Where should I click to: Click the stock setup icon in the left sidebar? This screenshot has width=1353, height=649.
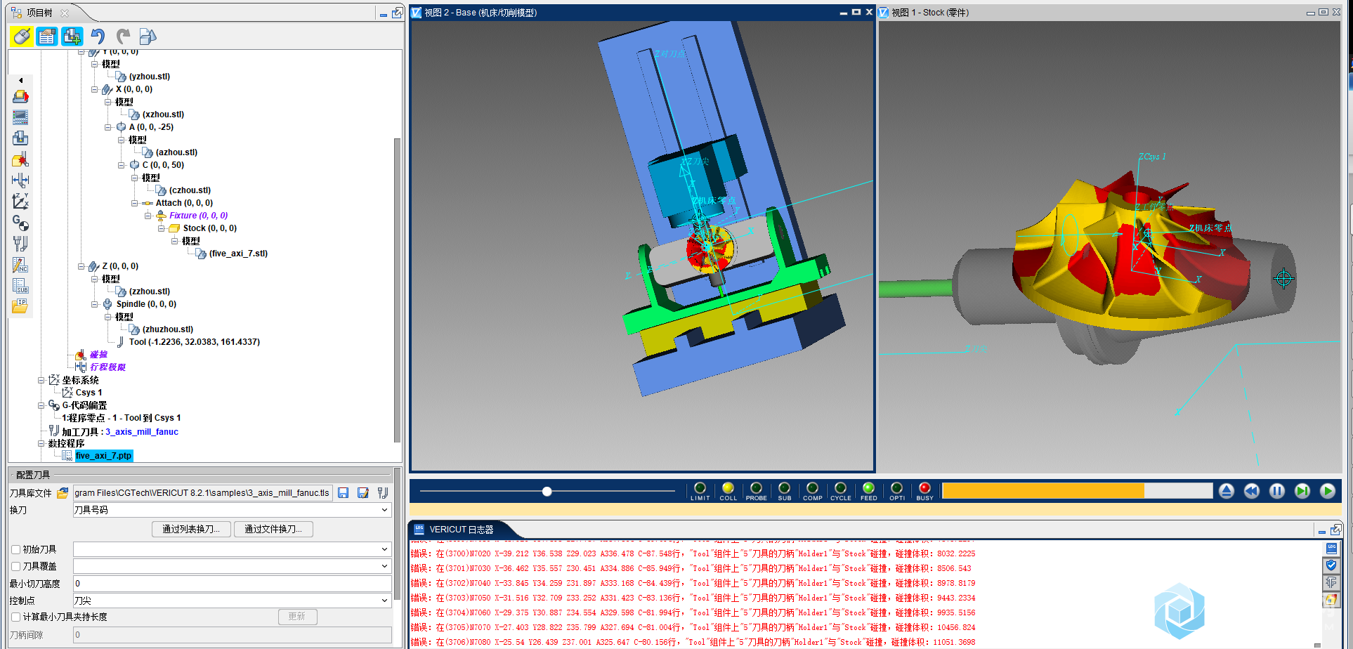point(20,96)
